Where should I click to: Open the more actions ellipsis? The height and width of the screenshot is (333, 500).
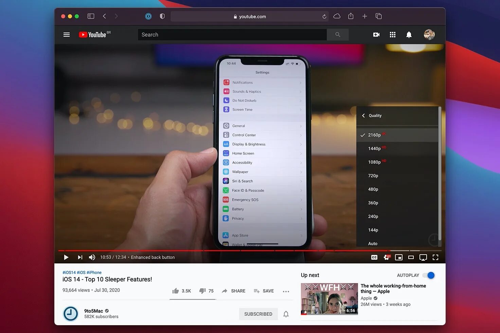point(286,291)
